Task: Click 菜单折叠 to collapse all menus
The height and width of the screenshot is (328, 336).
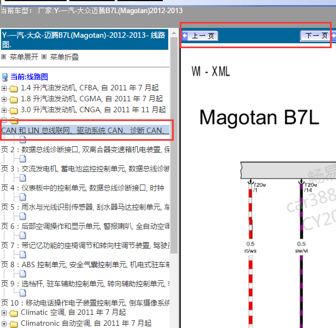Action: (64, 57)
